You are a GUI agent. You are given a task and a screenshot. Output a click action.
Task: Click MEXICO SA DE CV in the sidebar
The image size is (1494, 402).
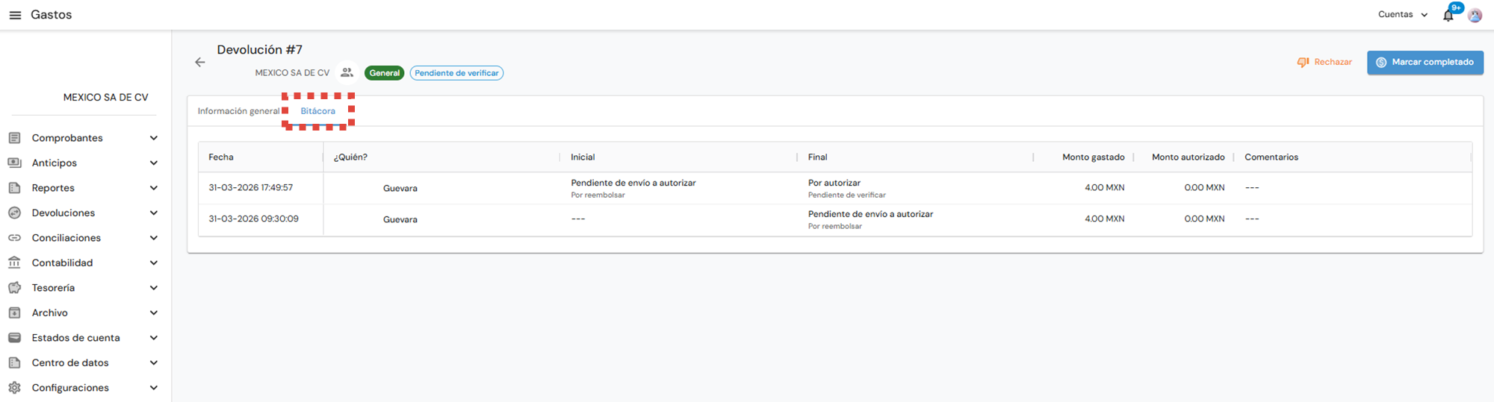point(105,98)
